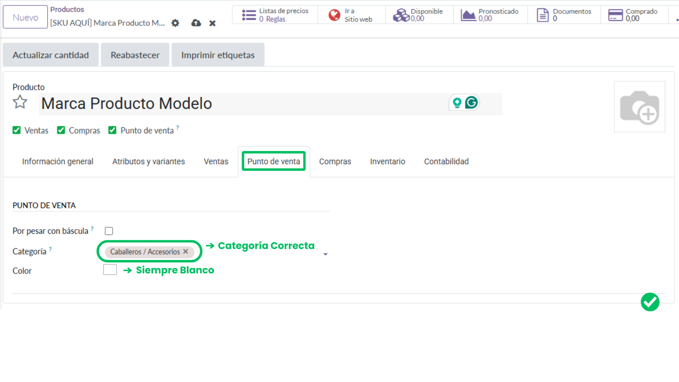Click the product image placeholder to add photo
The width and height of the screenshot is (679, 382).
click(639, 107)
